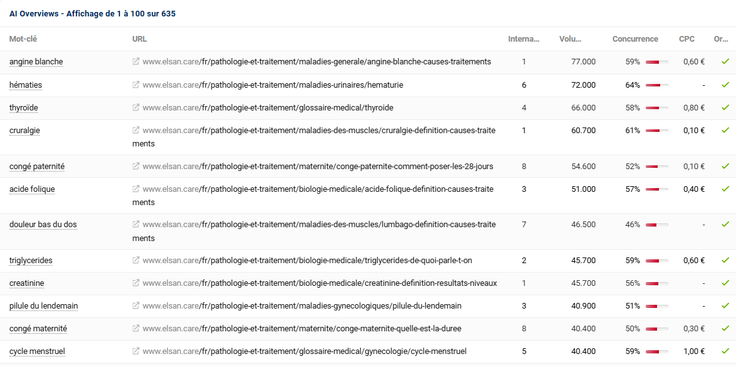This screenshot has width=736, height=366.
Task: Click green checkmark in angine blanche row
Action: click(725, 61)
